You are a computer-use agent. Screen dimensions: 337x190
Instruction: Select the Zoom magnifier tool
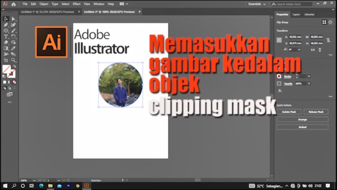tap(14, 60)
